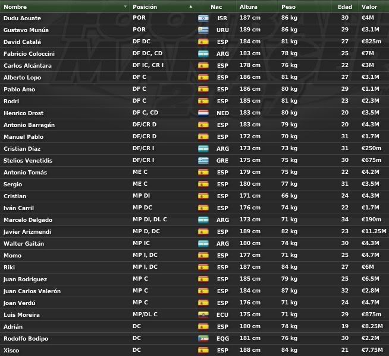Click the Spain flag for Antonio Barragán
389x356 pixels.
(203, 125)
